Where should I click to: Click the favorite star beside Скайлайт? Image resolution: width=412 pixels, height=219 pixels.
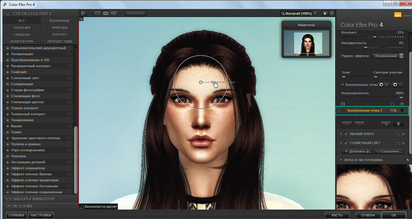click(x=8, y=72)
